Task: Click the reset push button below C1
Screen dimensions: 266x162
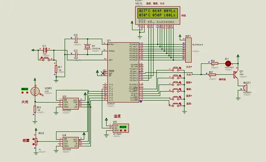Action: 46,59
